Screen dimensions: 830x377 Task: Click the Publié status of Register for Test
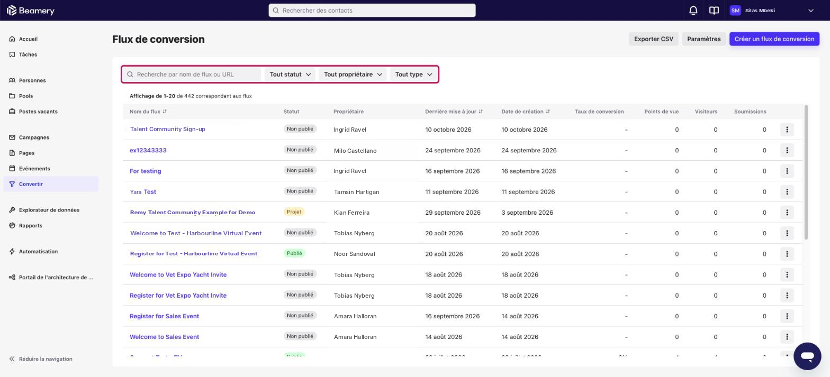tap(294, 254)
